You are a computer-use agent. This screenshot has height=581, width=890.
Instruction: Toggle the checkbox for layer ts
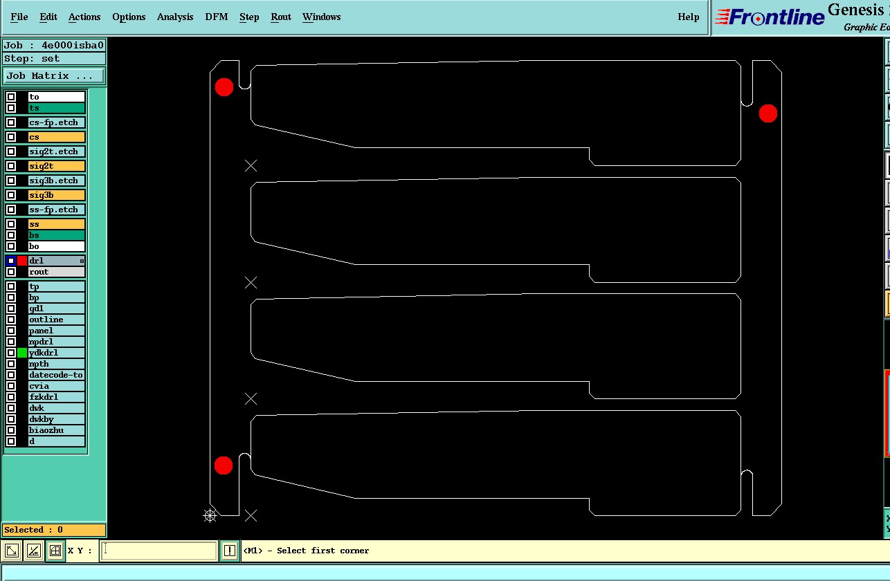pyautogui.click(x=11, y=108)
